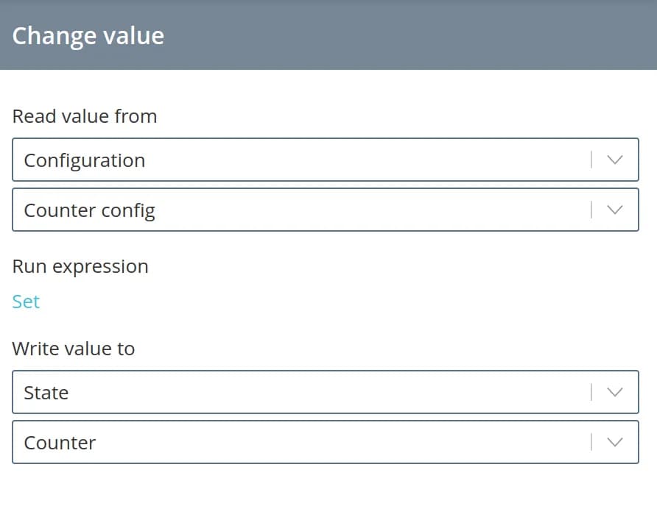
Task: Click the Read value from label
Action: point(84,116)
